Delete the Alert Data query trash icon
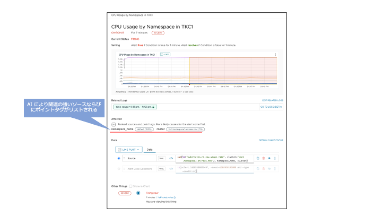Screen dimensions: 382x215 click(x=263, y=169)
